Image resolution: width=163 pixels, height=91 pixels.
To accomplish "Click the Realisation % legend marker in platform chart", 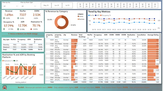I will point(3,61).
